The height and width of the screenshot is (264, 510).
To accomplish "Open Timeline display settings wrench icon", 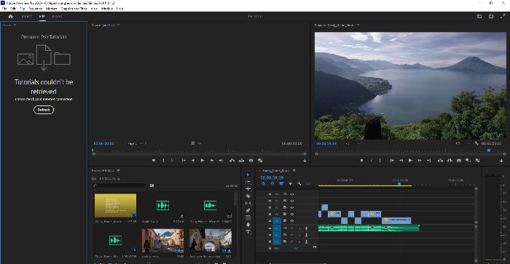I will point(299,184).
